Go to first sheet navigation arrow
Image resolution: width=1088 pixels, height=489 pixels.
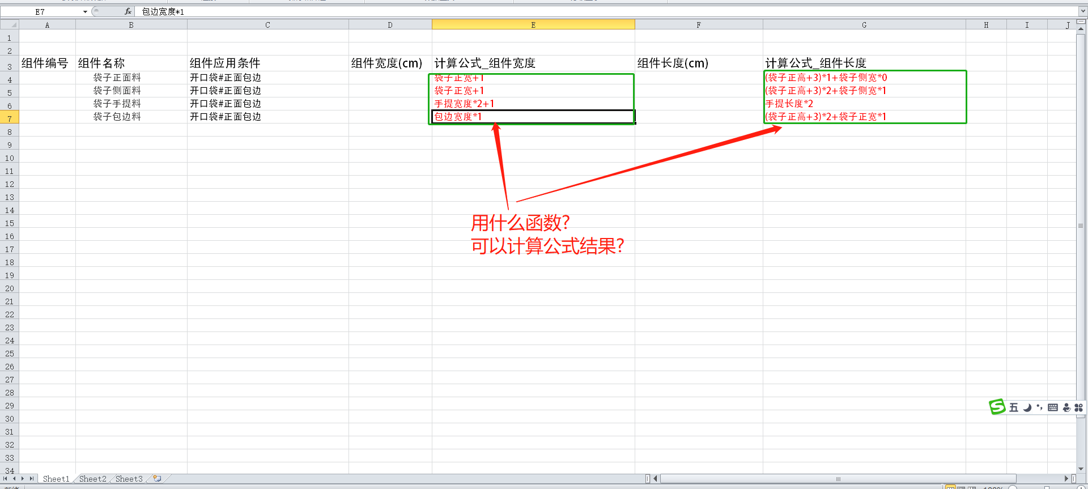tap(6, 479)
